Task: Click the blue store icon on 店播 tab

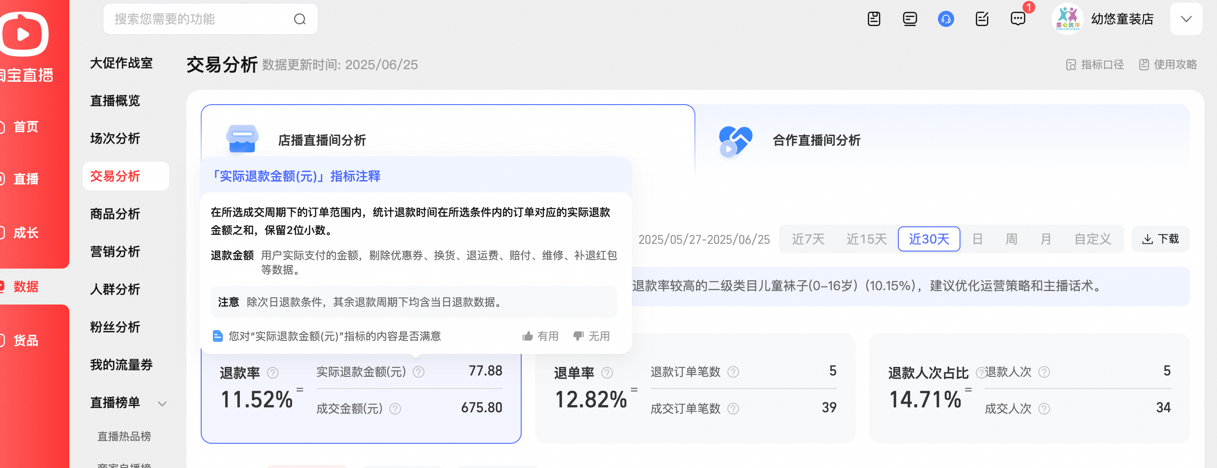Action: pos(242,139)
